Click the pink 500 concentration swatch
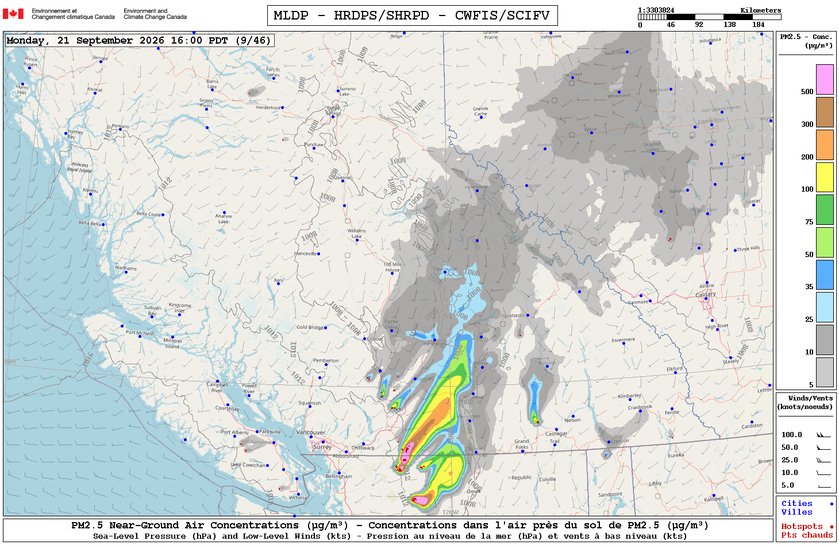The height and width of the screenshot is (545, 839). (825, 79)
